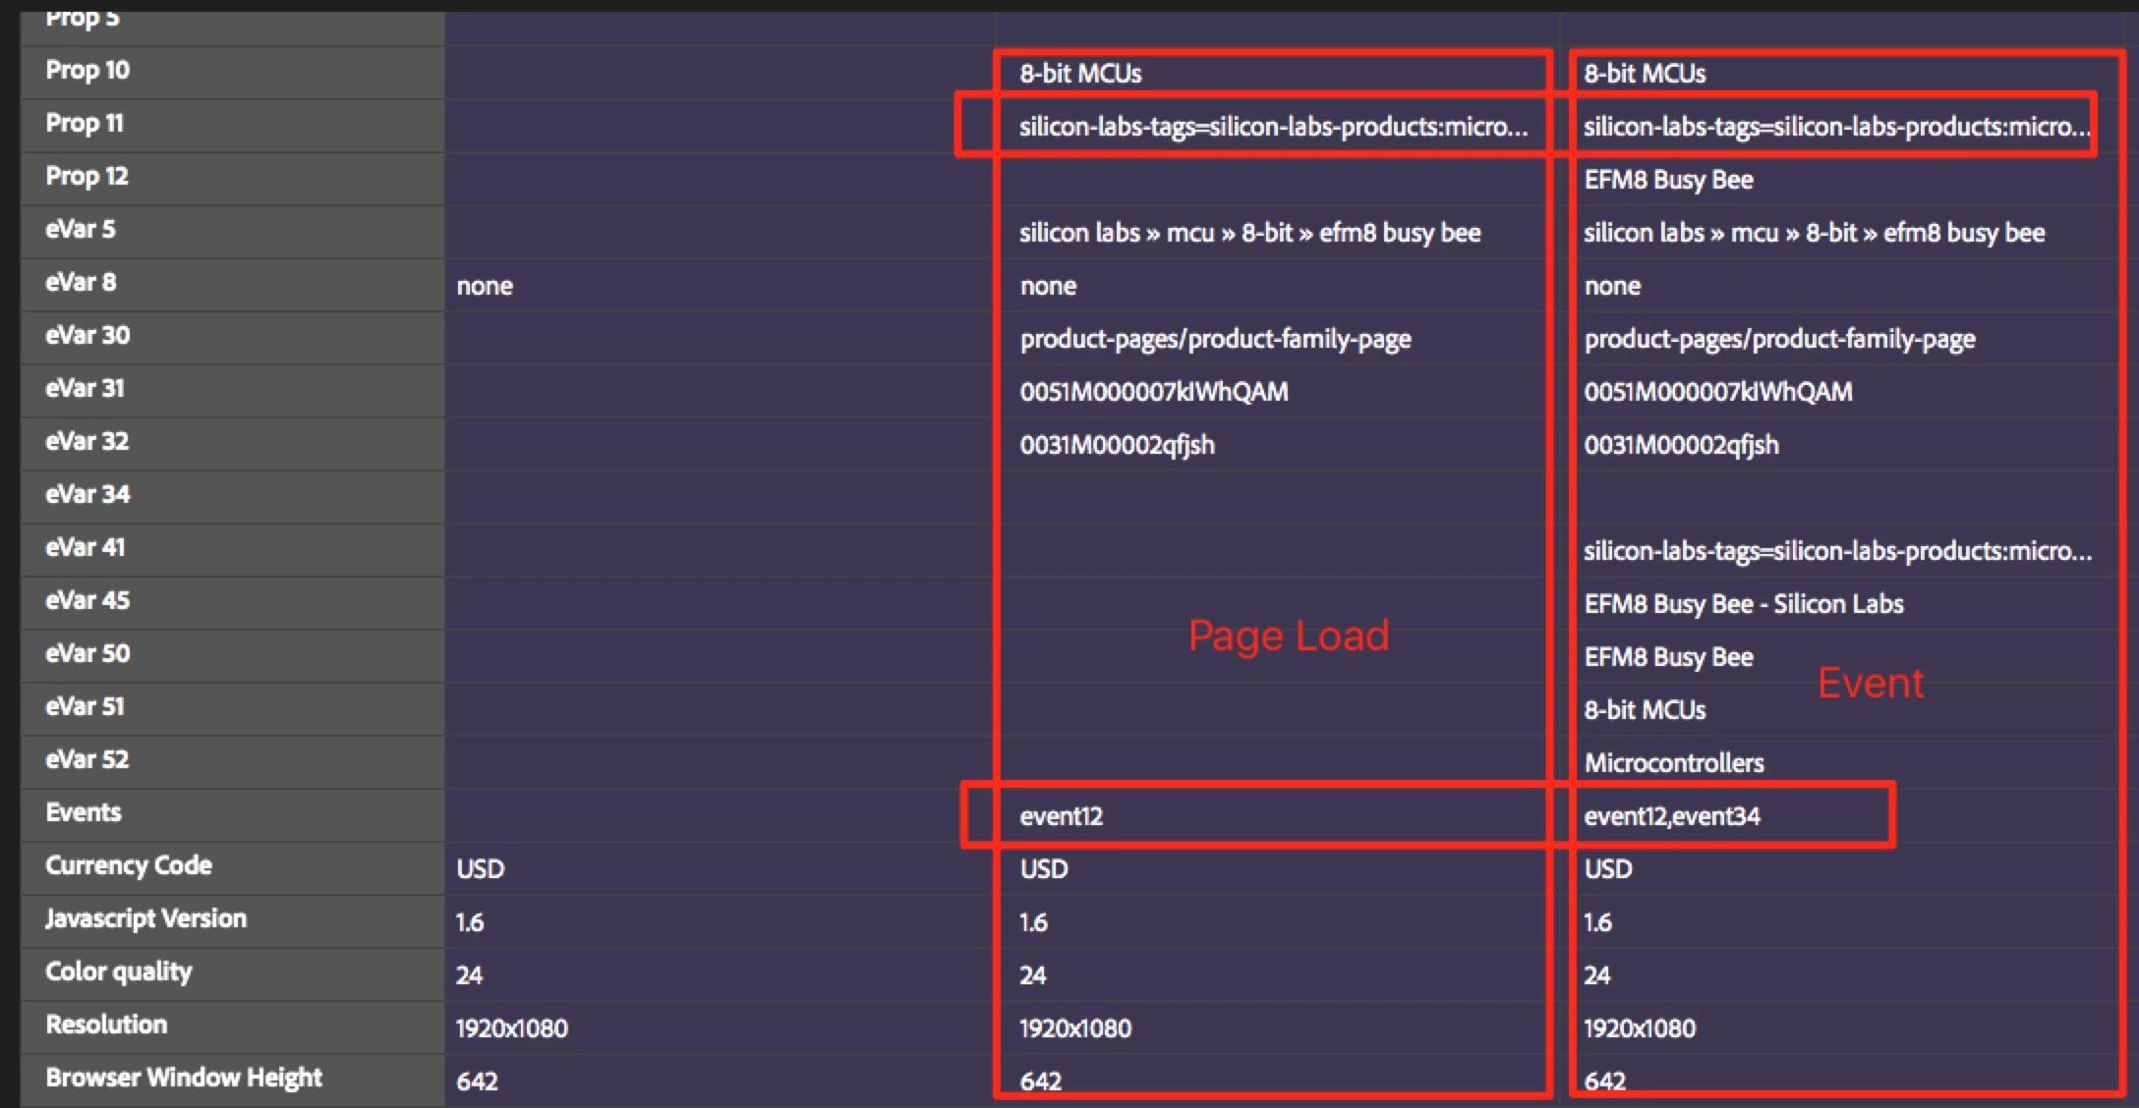The width and height of the screenshot is (2139, 1108).
Task: Click the Currency Code row label
Action: 129,866
